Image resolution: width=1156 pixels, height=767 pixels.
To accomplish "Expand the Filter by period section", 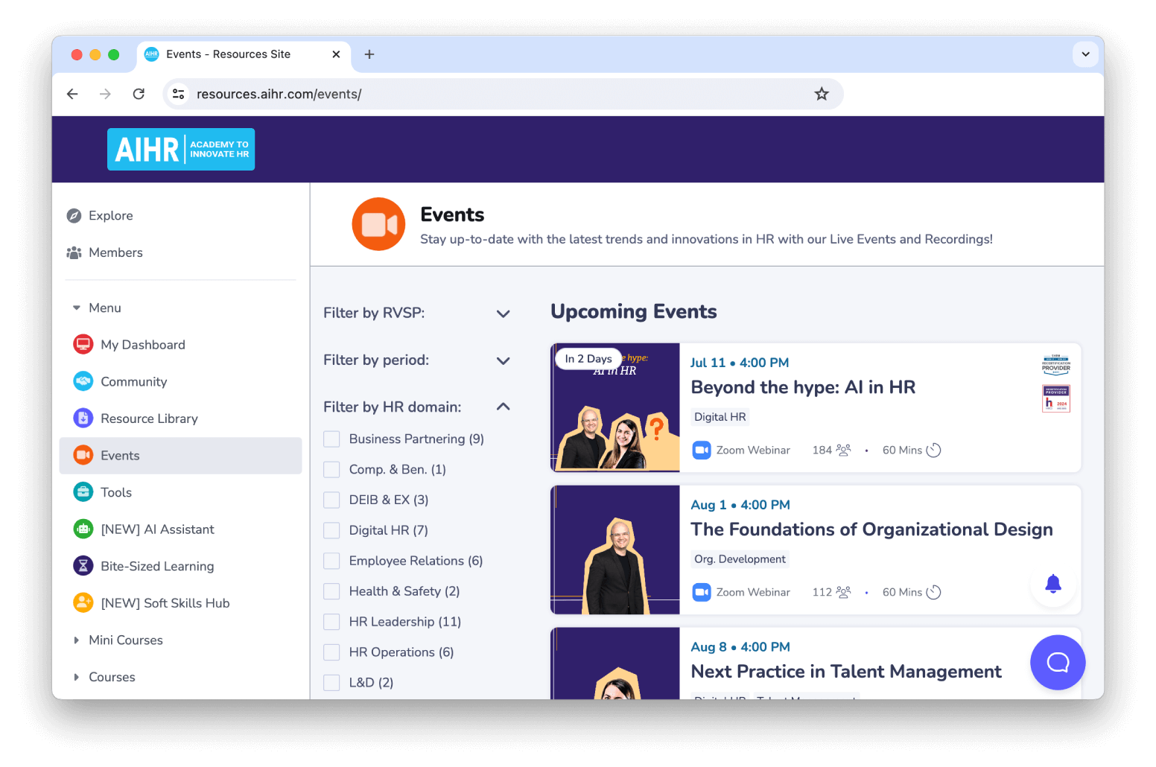I will [503, 360].
